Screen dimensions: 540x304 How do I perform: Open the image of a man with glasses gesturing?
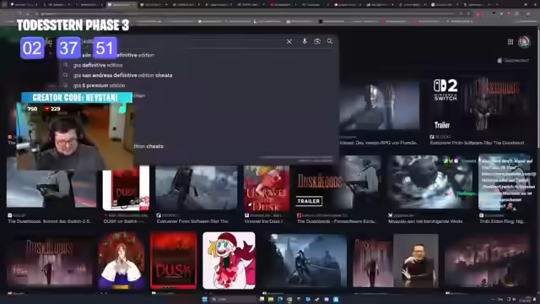pos(416,261)
